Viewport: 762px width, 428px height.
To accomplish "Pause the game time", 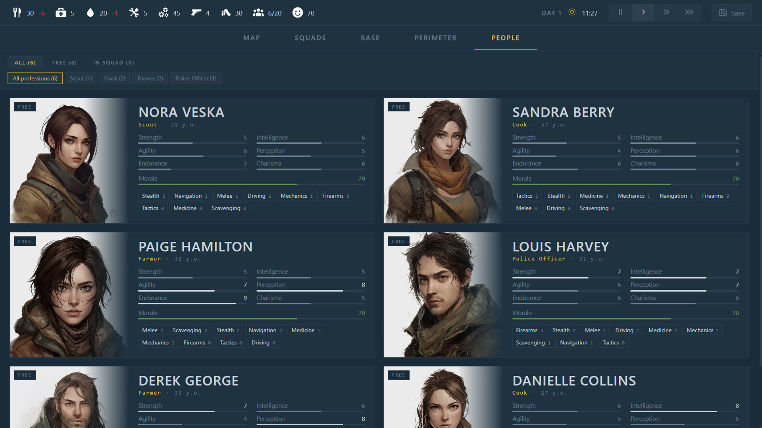I will coord(620,13).
